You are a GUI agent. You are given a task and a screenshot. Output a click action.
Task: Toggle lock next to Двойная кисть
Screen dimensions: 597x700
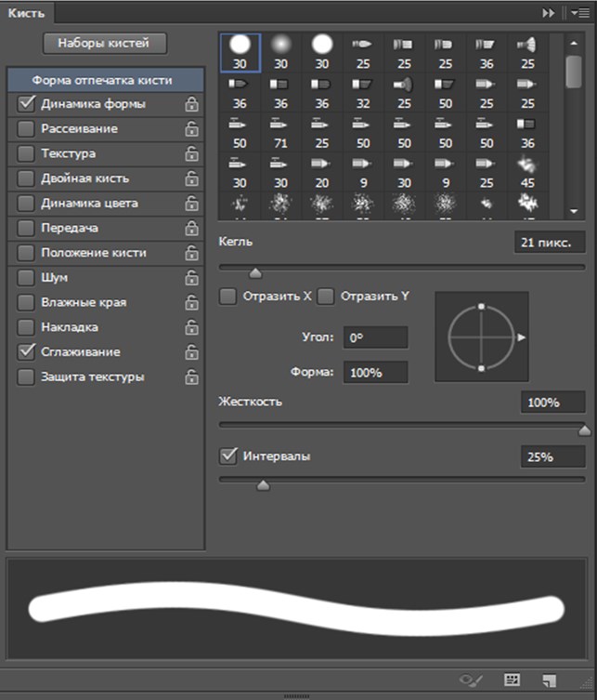(x=191, y=178)
